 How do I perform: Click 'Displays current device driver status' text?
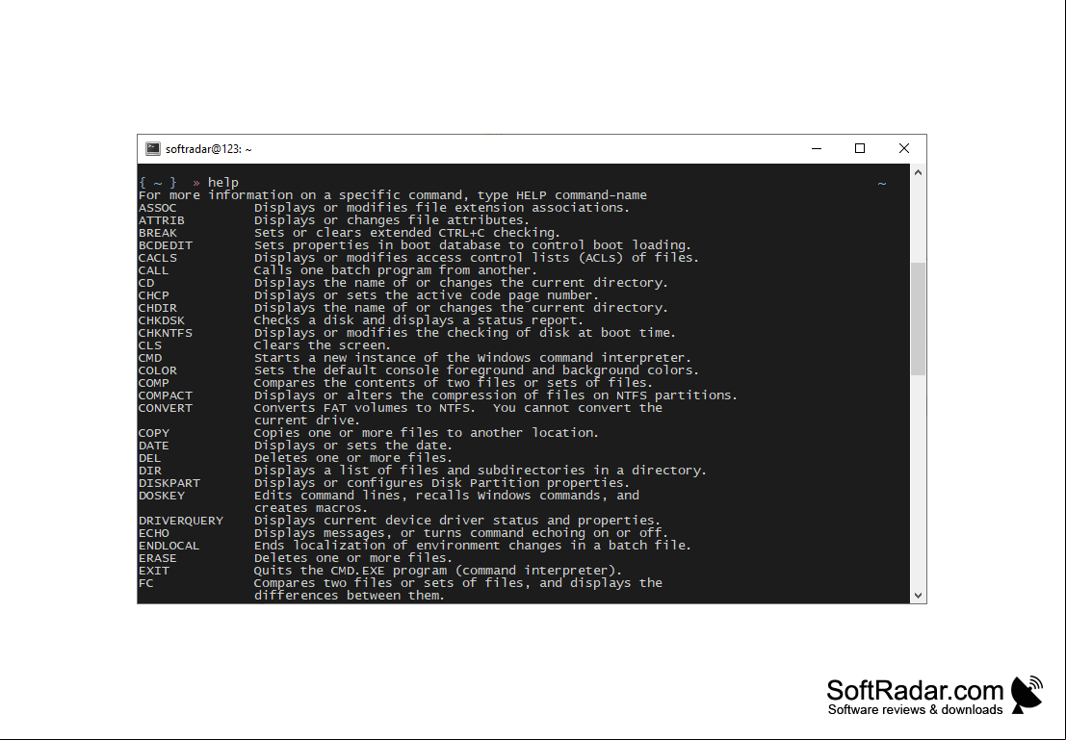pos(456,521)
